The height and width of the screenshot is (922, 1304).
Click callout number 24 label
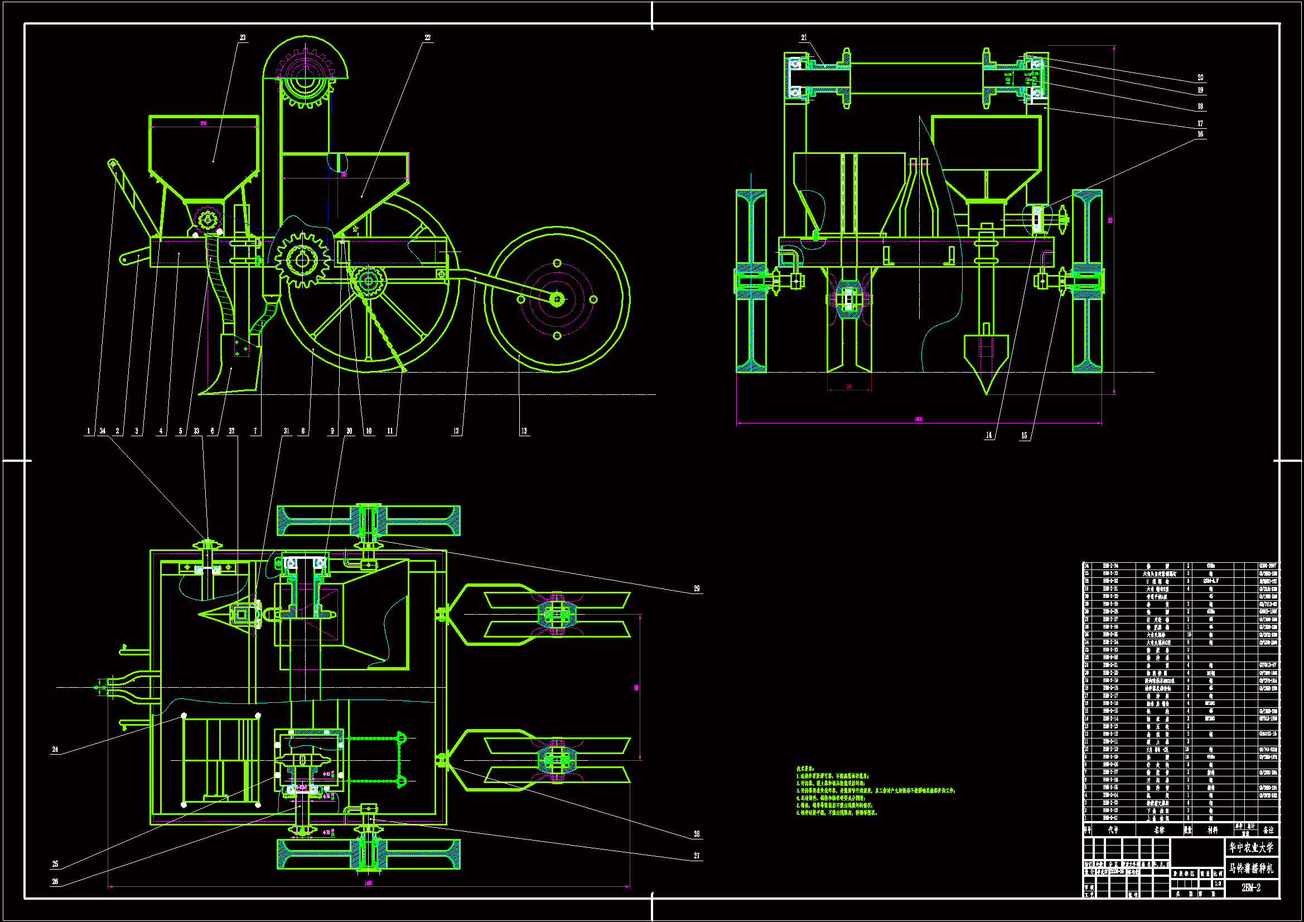click(55, 750)
